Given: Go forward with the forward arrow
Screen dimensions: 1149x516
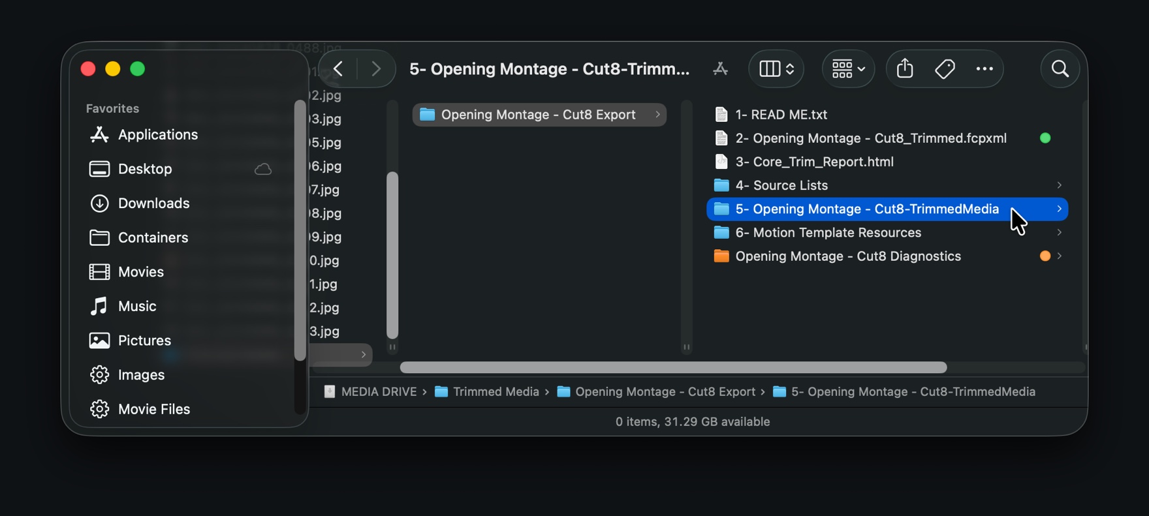Looking at the screenshot, I should click(376, 68).
